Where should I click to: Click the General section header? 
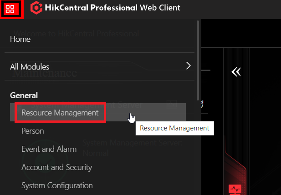[24, 95]
